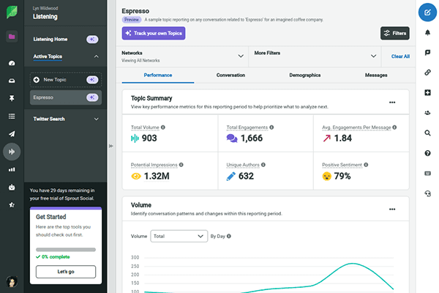Open the Volume Total dropdown

[x=179, y=237]
